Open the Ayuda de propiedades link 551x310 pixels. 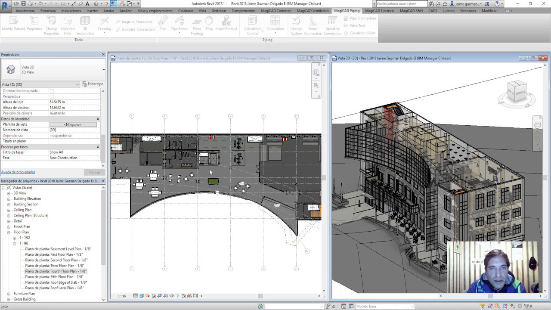point(18,172)
